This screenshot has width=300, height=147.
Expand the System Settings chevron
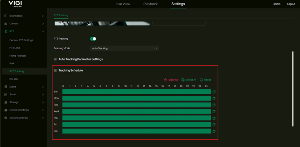coord(43,118)
